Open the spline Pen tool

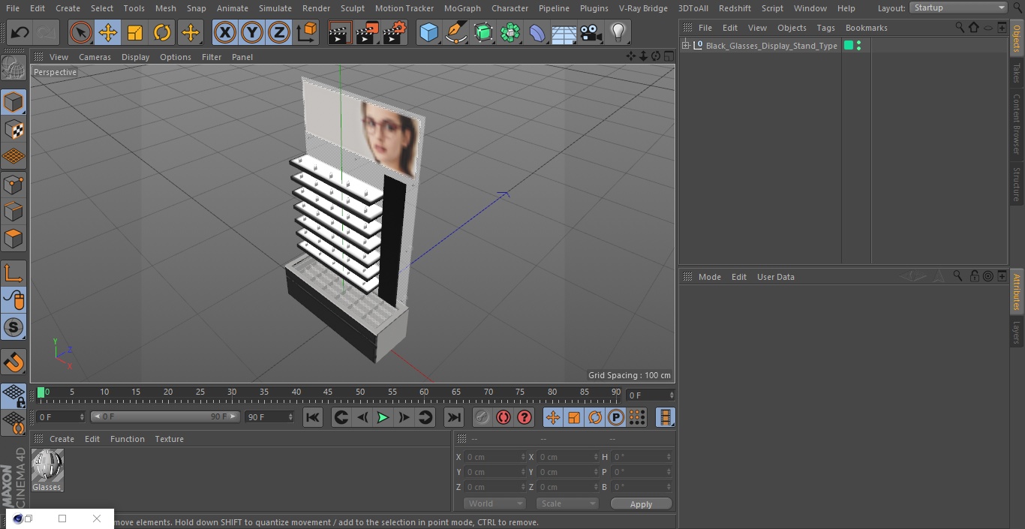click(455, 33)
